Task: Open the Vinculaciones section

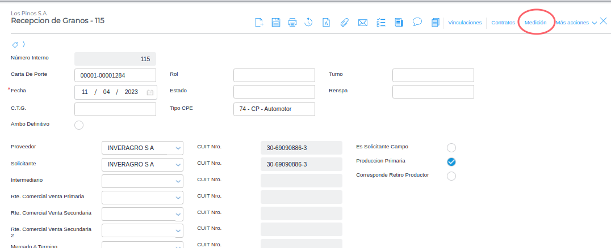Action: tap(464, 23)
